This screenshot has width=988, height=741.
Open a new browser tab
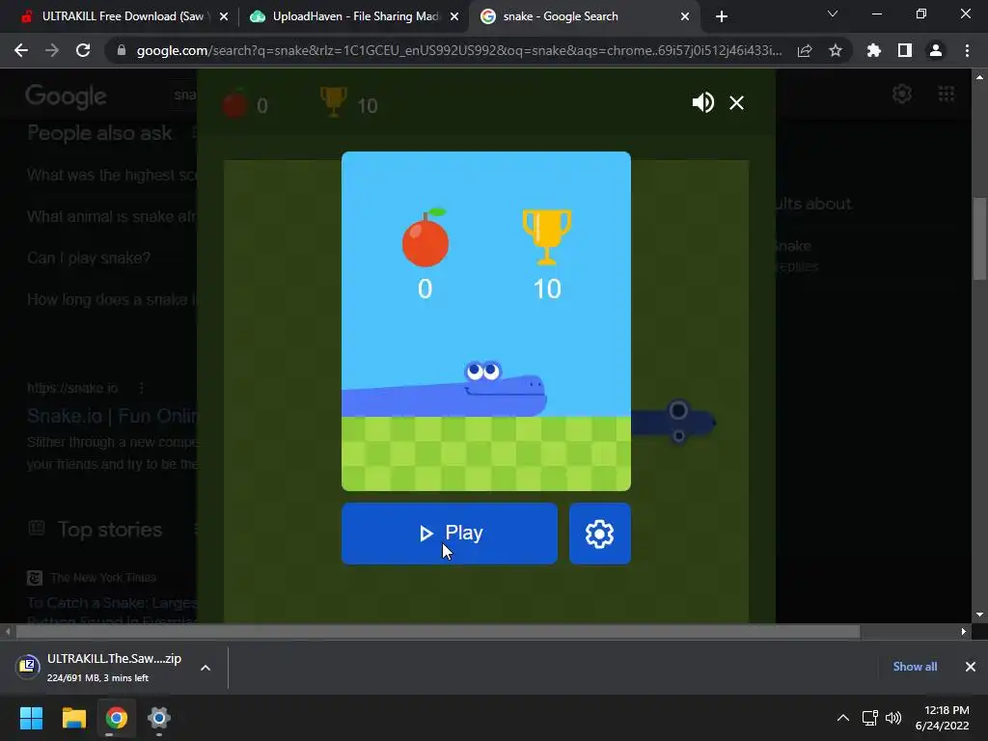[x=722, y=16]
